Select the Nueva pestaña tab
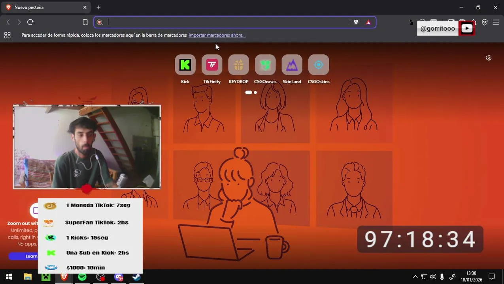This screenshot has width=504, height=284. pyautogui.click(x=46, y=7)
